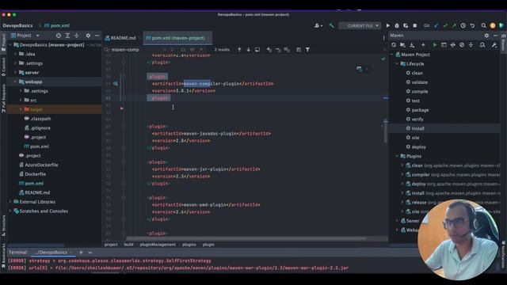507x285 pixels.
Task: Click the Stop square button
Action: click(x=415, y=25)
